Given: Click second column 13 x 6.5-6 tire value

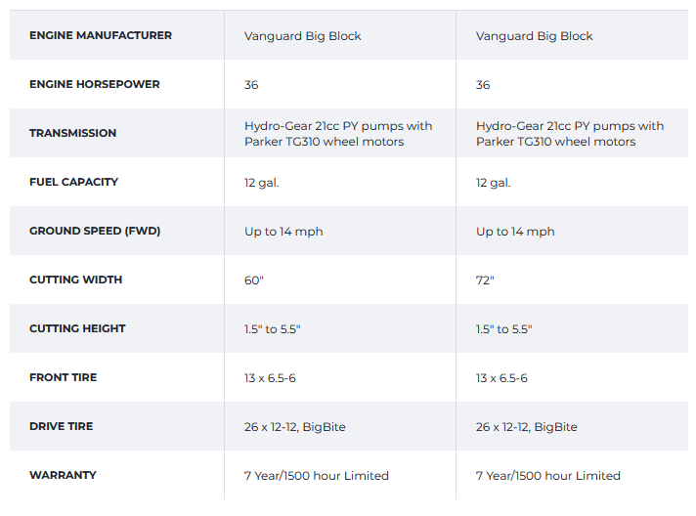Looking at the screenshot, I should (x=501, y=378).
